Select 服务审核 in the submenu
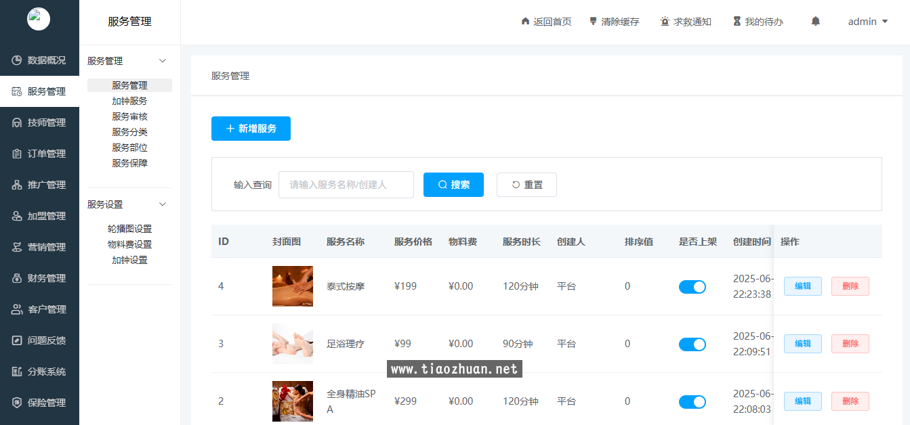Screen dimensions: 910x425 click(x=129, y=116)
